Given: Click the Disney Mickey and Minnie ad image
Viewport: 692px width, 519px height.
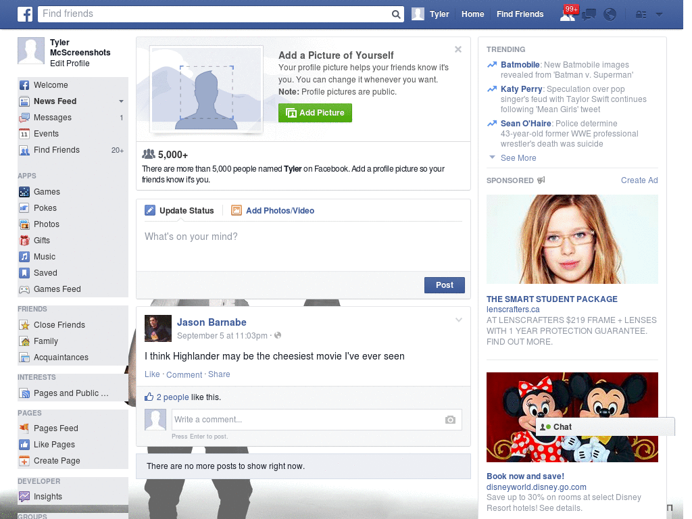Looking at the screenshot, I should 572,417.
